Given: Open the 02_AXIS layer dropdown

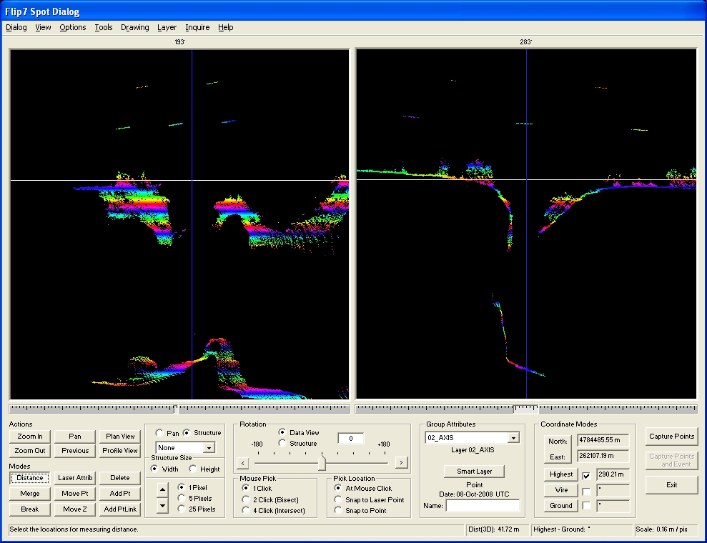Looking at the screenshot, I should click(x=513, y=438).
